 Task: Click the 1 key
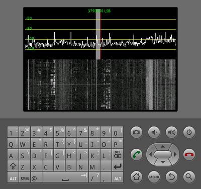point(13,132)
